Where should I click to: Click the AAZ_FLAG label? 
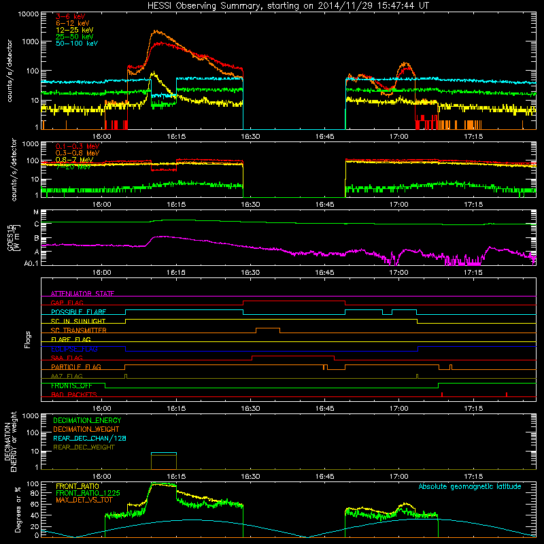(x=67, y=376)
